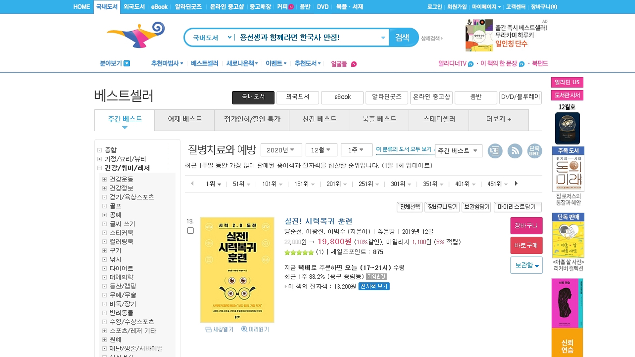The width and height of the screenshot is (635, 357).
Task: Click the next rank range arrow
Action: click(x=516, y=183)
